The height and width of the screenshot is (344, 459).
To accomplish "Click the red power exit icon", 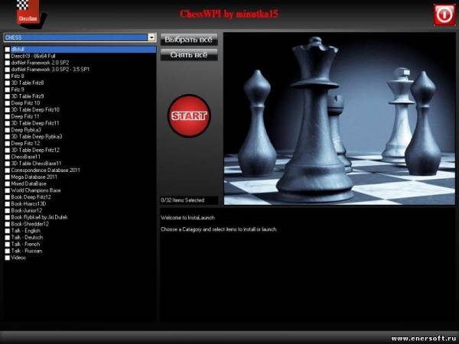I will pos(444,15).
